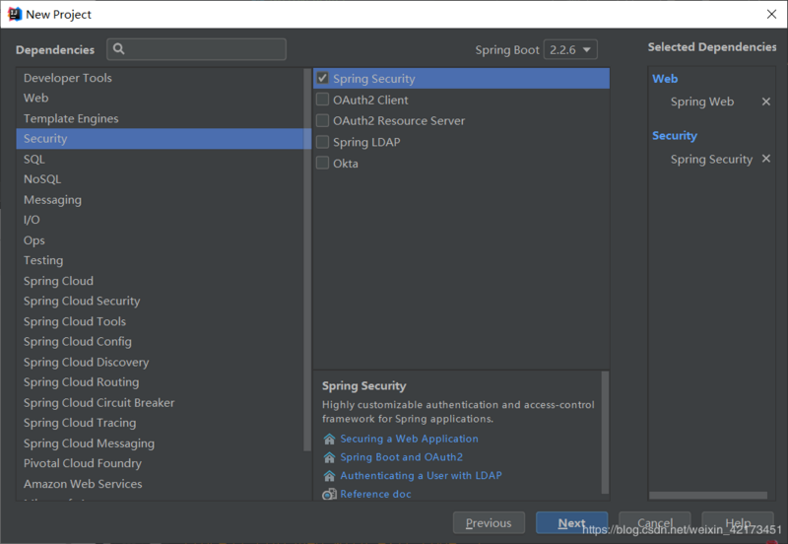Choose Spring Cloud Routing category
Image resolution: width=788 pixels, height=544 pixels.
tap(161, 382)
